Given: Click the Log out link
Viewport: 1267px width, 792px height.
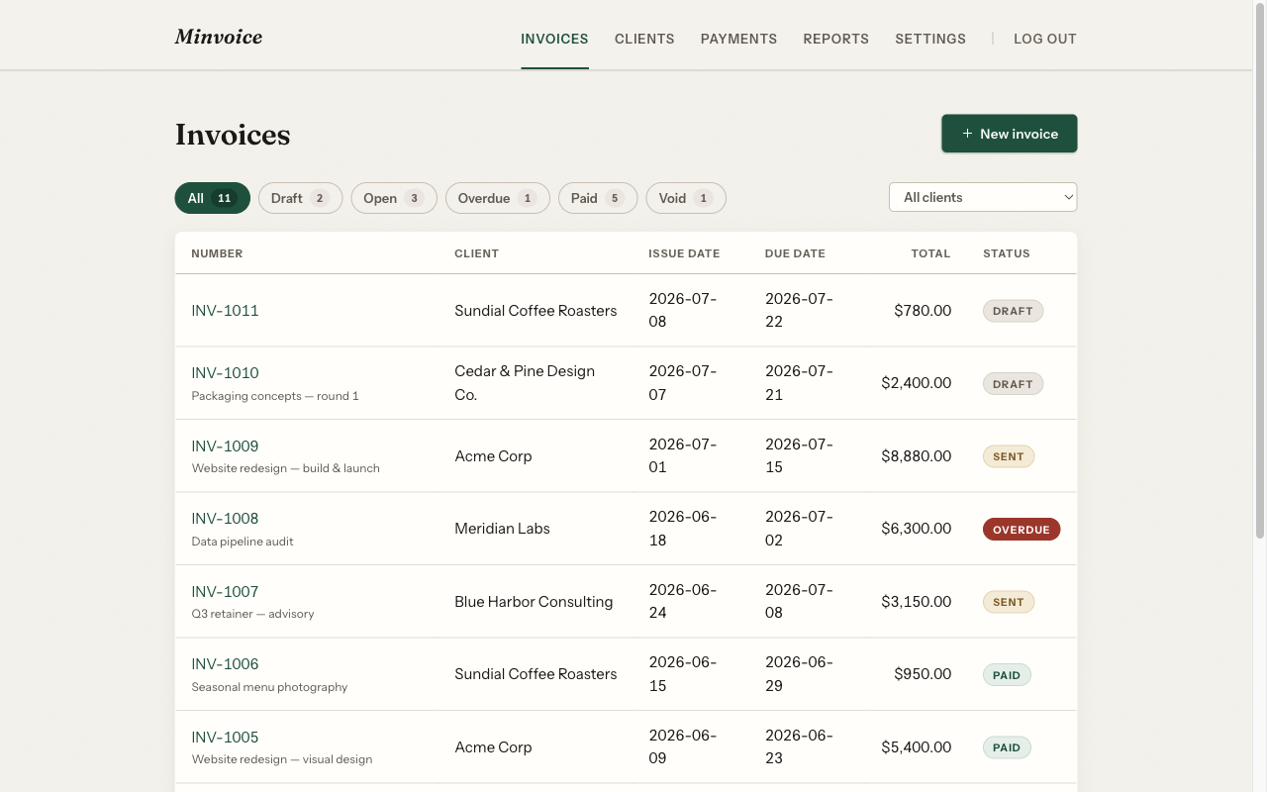Looking at the screenshot, I should coord(1044,39).
